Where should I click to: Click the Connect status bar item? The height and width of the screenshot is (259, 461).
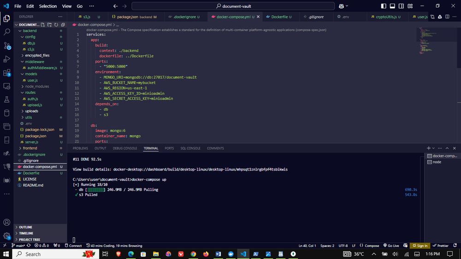[73, 246]
